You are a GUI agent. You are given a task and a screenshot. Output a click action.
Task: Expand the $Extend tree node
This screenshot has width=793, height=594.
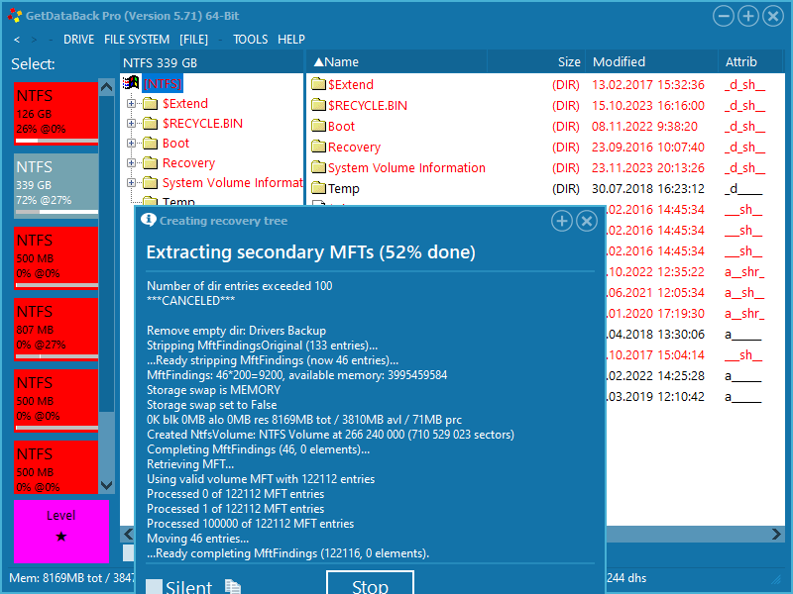click(131, 104)
